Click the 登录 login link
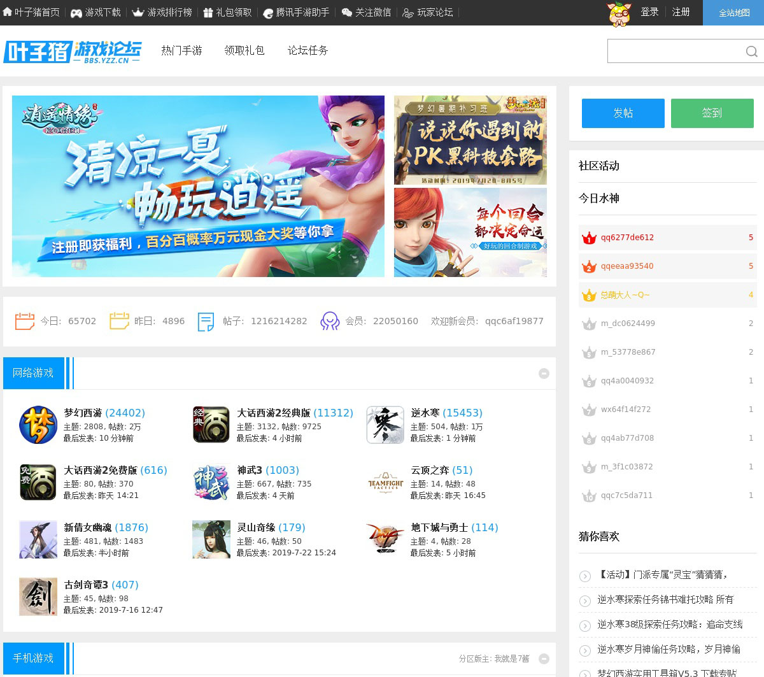This screenshot has height=677, width=764. click(x=649, y=12)
